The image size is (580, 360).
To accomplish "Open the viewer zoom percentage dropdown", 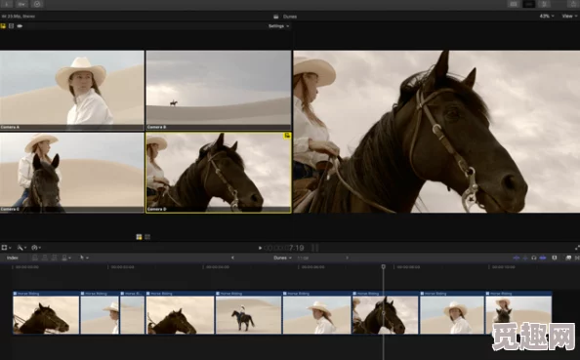I will tap(547, 17).
